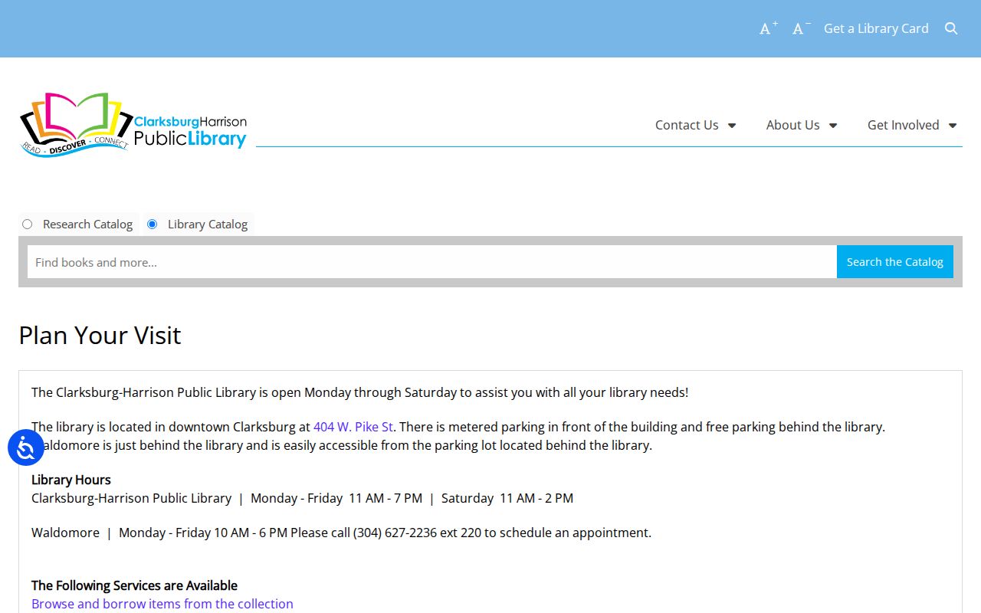981x613 pixels.
Task: Click Get a Library Card link
Action: [876, 28]
